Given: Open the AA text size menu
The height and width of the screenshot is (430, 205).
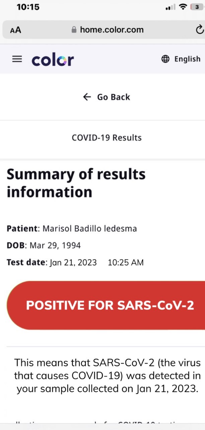Looking at the screenshot, I should pos(15,30).
